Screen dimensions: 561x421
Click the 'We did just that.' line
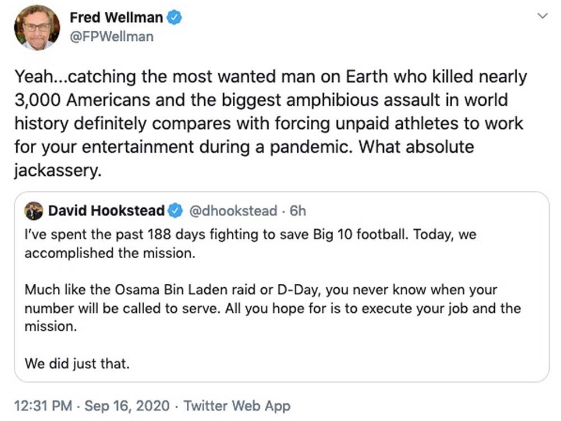[77, 364]
